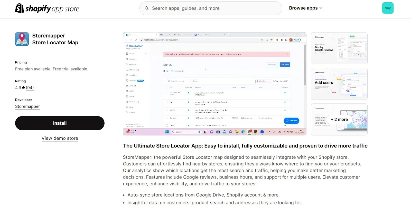Click the StoreMapper description paragraph
This screenshot has width=411, height=207.
[x=242, y=171]
